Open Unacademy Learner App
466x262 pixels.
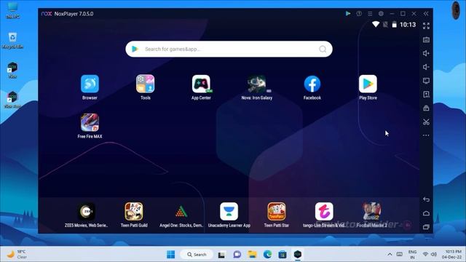(x=229, y=212)
